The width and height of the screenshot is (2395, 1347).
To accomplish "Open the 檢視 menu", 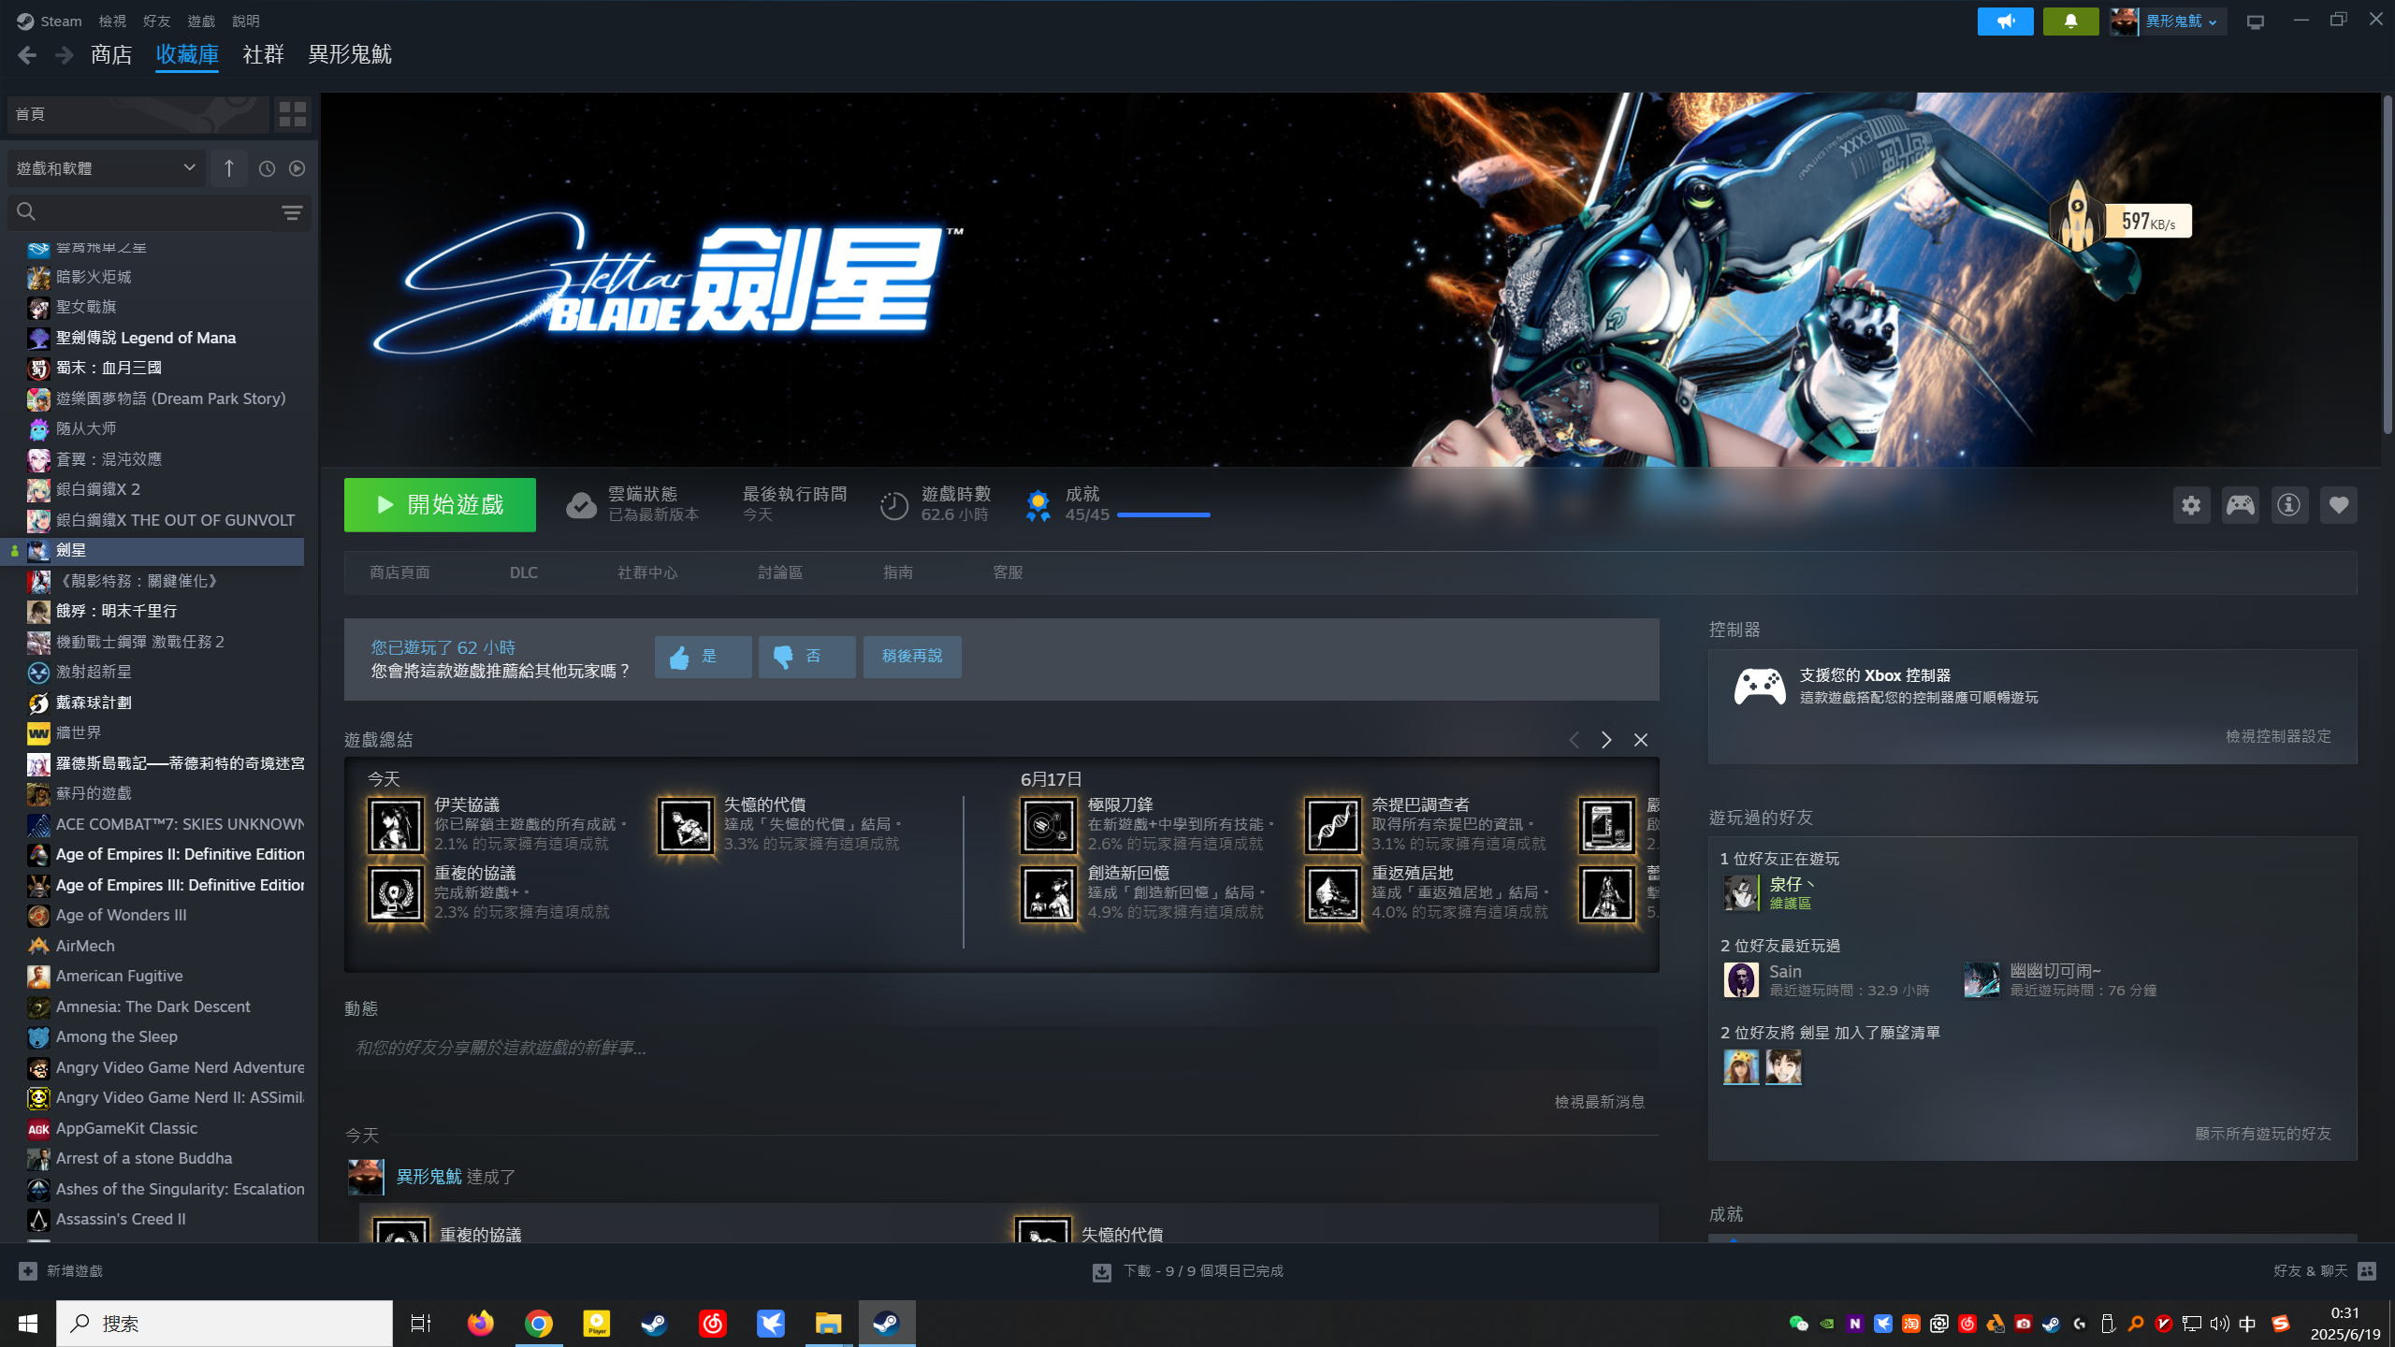I will 112,21.
